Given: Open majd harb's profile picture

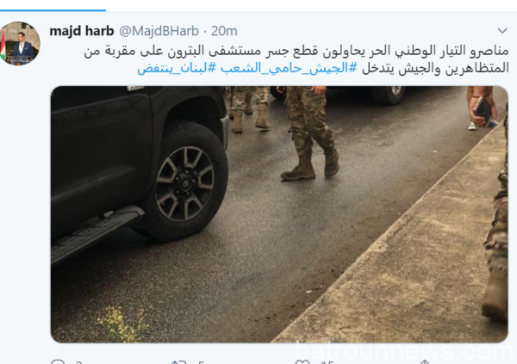Looking at the screenshot, I should (20, 44).
